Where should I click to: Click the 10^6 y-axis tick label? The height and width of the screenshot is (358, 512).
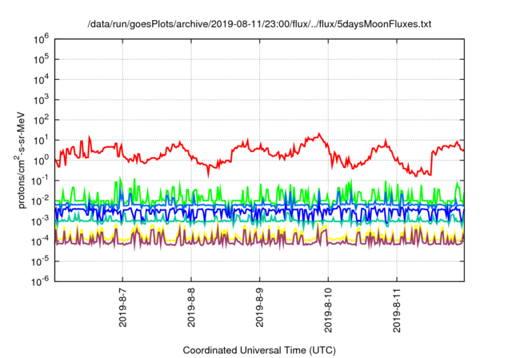point(41,39)
